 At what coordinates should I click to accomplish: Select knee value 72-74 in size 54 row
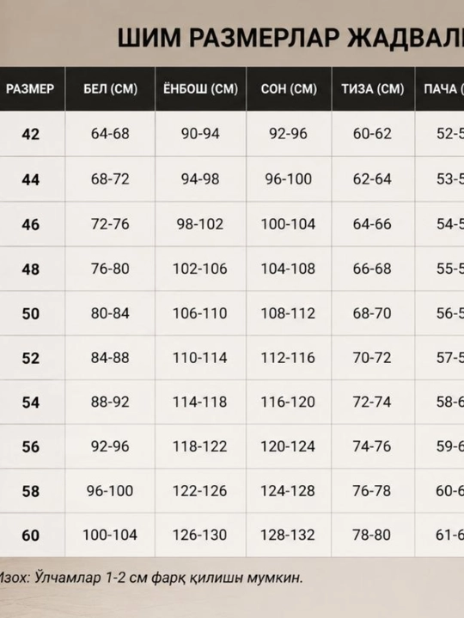pyautogui.click(x=372, y=402)
